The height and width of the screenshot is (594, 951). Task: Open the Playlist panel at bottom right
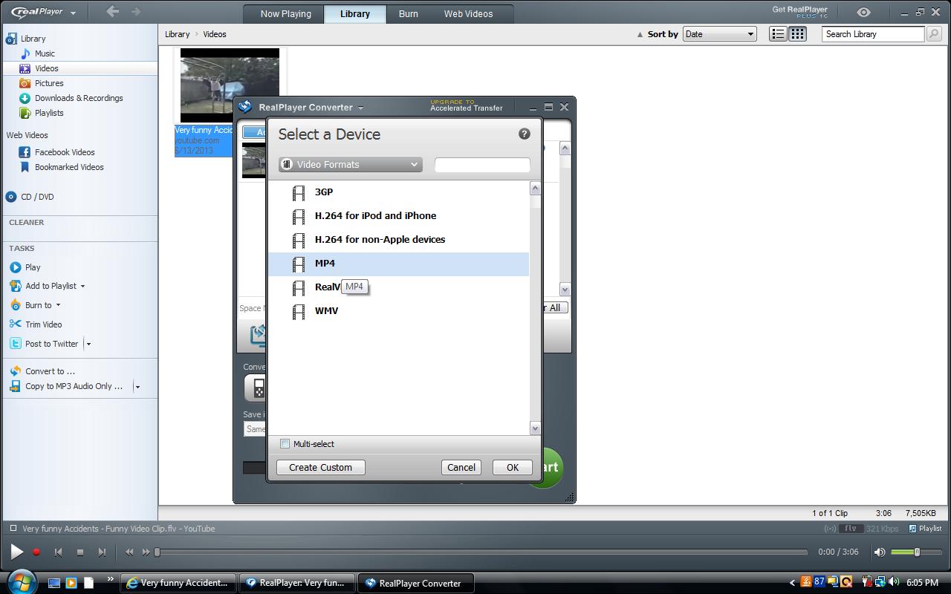point(926,529)
